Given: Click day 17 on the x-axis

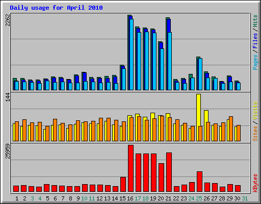Looking at the screenshot, I should (x=138, y=198).
